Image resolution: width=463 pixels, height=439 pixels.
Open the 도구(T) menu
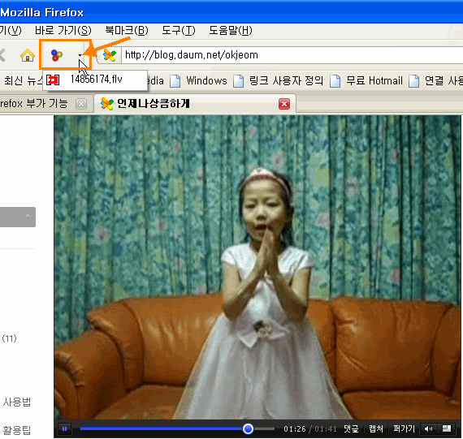click(179, 30)
